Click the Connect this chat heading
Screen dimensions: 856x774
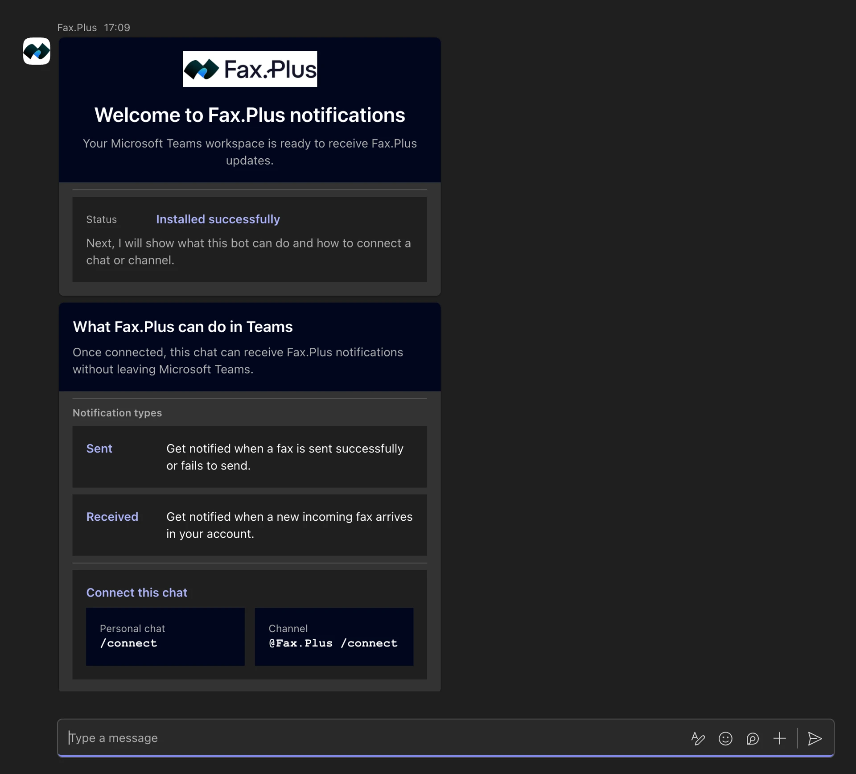[x=137, y=593]
